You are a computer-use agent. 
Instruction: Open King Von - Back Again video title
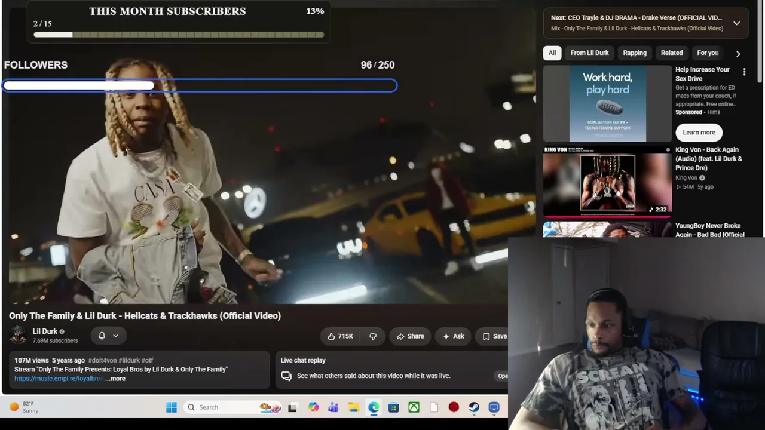pyautogui.click(x=709, y=159)
